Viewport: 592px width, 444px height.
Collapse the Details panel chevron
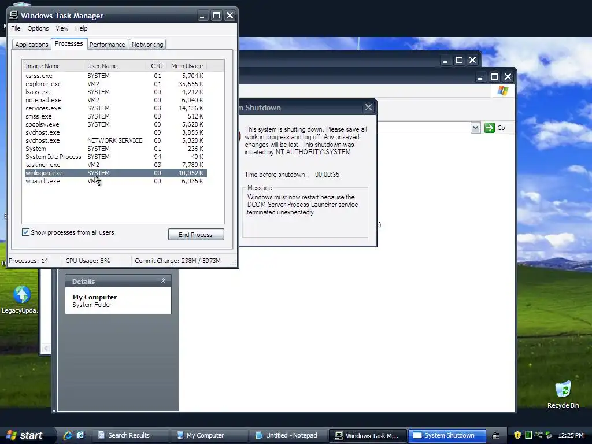point(163,281)
